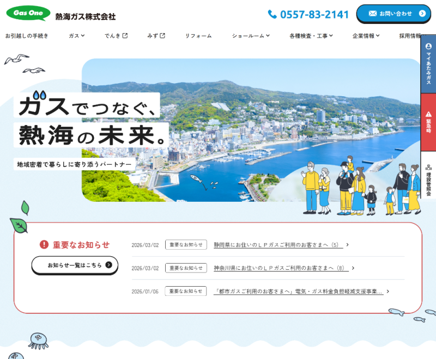Viewport: 436px width, 359px height.
Task: Open マイあたみガス account side tab
Action: coord(428,64)
